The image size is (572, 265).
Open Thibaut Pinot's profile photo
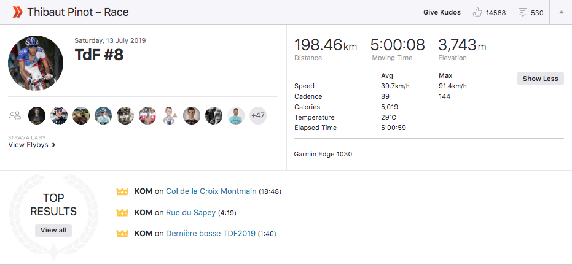tap(36, 63)
